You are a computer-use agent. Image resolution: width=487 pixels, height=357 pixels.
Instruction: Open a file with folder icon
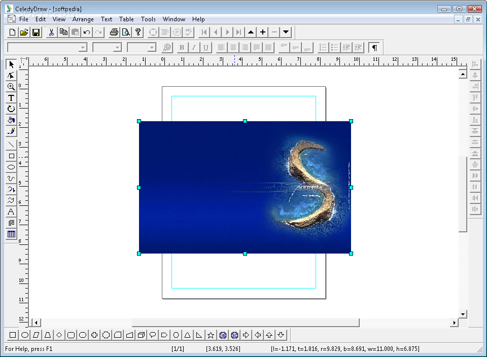tap(24, 32)
